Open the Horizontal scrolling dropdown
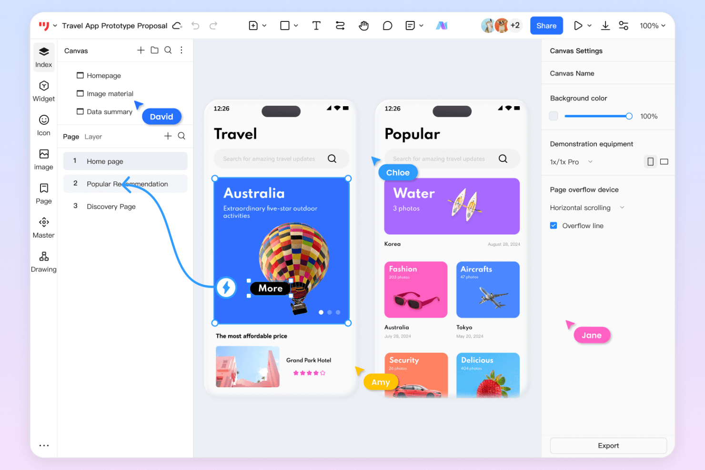The width and height of the screenshot is (705, 470). click(x=587, y=208)
